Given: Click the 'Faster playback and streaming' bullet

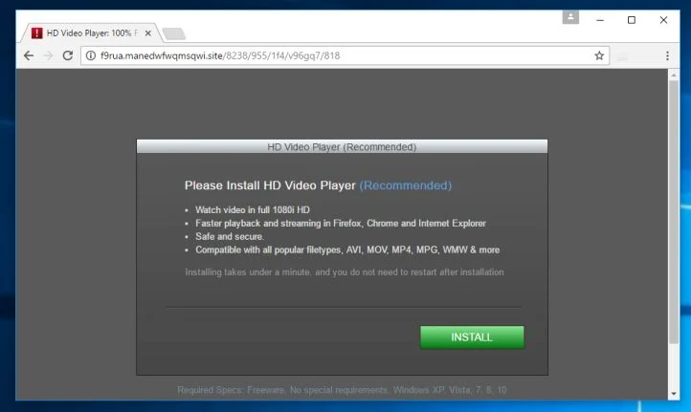Looking at the screenshot, I should pos(341,223).
